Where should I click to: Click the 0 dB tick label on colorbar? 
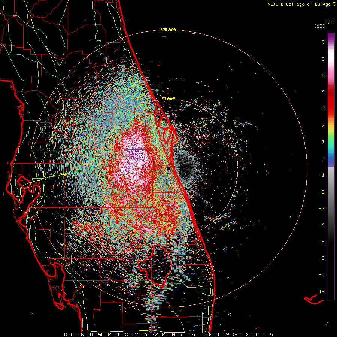pyautogui.click(x=323, y=159)
